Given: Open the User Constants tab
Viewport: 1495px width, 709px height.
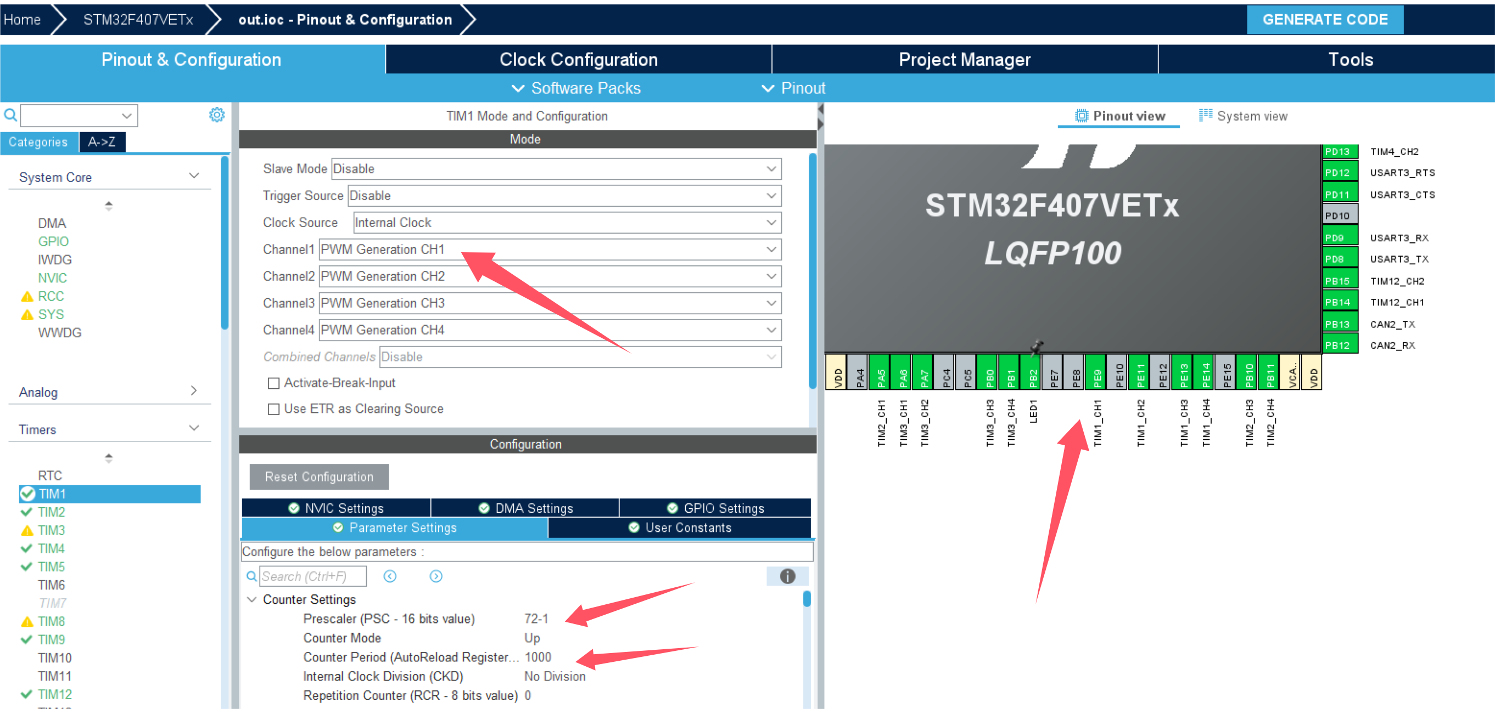Looking at the screenshot, I should coord(680,528).
